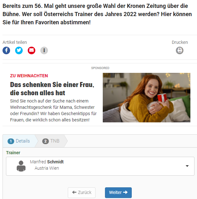Click the Drucken label
This screenshot has height=199, width=197.
pyautogui.click(x=180, y=42)
